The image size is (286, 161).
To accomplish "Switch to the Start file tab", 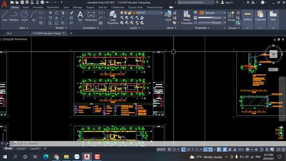I will [x=9, y=33].
